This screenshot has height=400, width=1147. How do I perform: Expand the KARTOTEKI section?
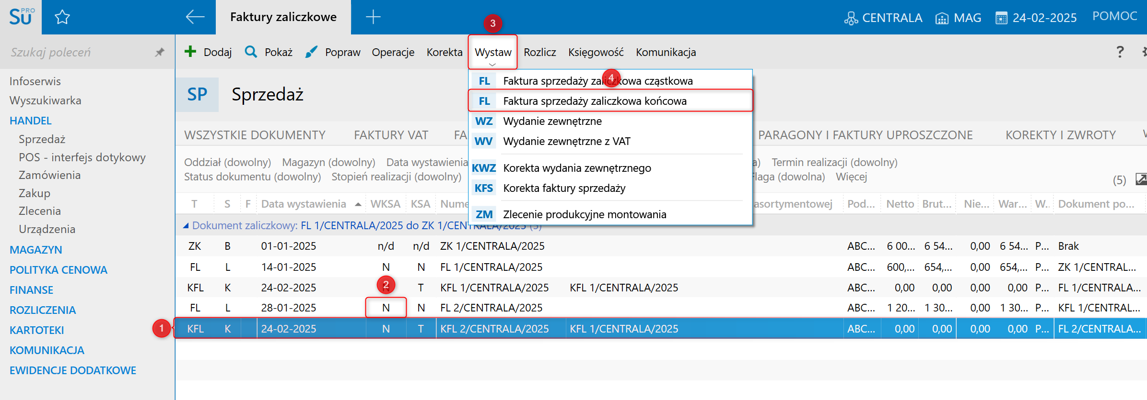[x=37, y=330]
